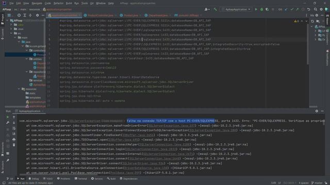The width and height of the screenshot is (330, 185).
Task: Open the user account dropdown icon
Action: pos(207,9)
